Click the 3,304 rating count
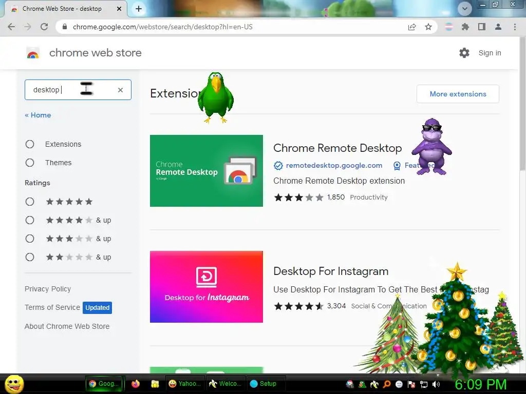Viewport: 526px width, 394px height. point(336,306)
